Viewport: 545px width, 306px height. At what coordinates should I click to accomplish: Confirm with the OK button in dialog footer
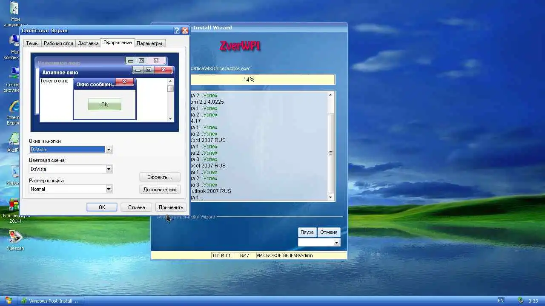[x=102, y=207]
